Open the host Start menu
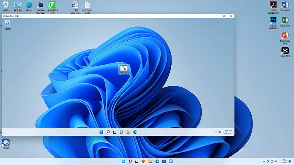Screen dimensions: 294x165 click(123, 161)
